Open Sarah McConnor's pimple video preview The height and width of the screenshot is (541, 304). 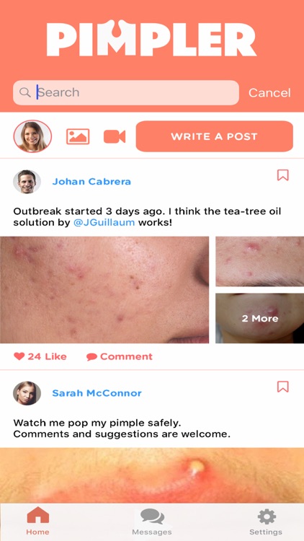(x=152, y=475)
